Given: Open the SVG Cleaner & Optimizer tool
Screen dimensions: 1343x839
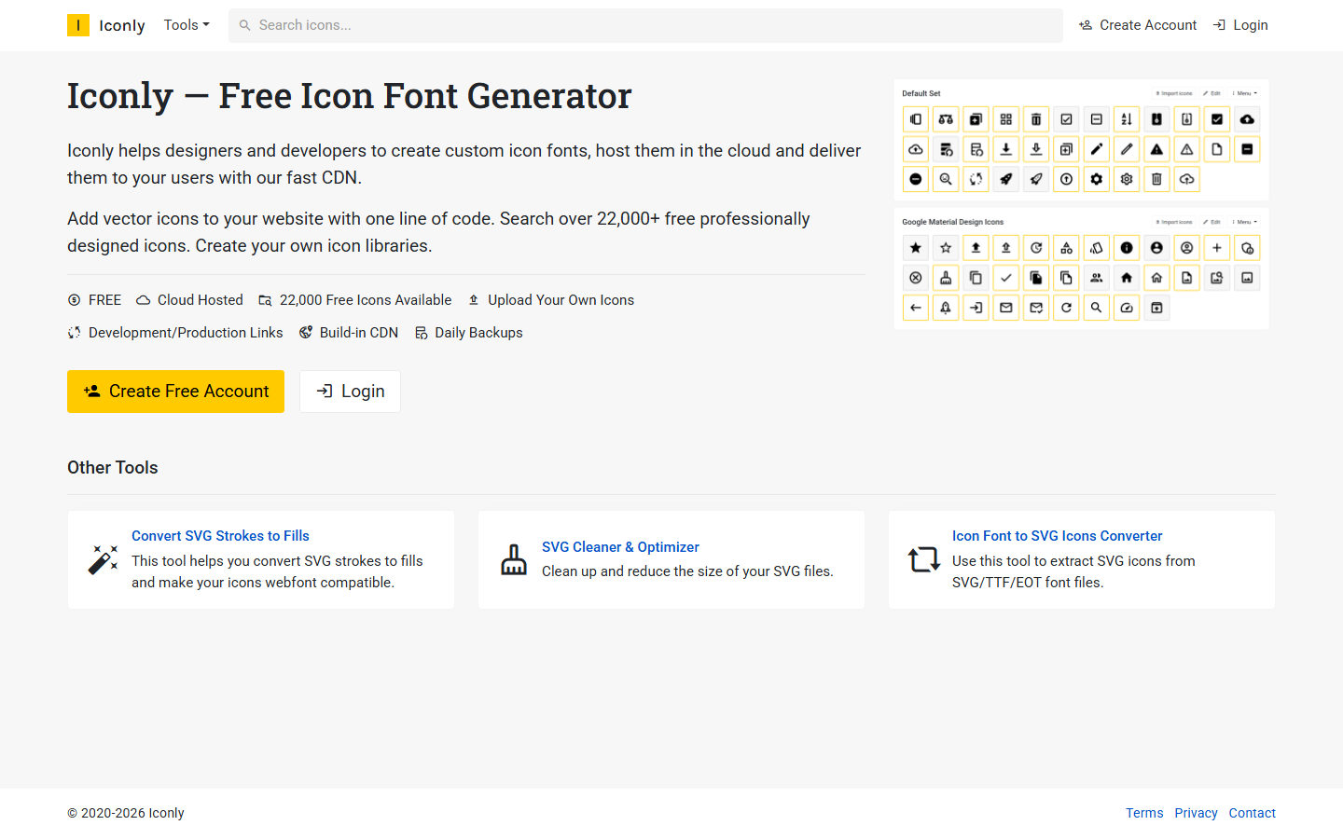Looking at the screenshot, I should click(x=620, y=546).
